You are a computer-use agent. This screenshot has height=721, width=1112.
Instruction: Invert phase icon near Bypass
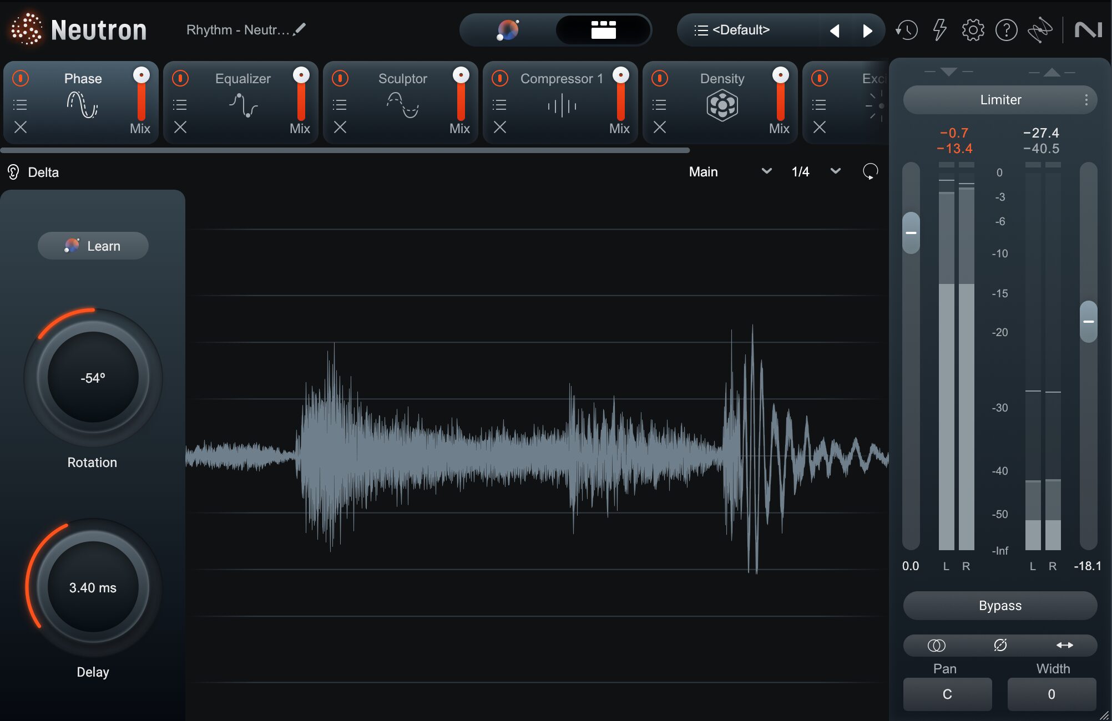[1000, 645]
